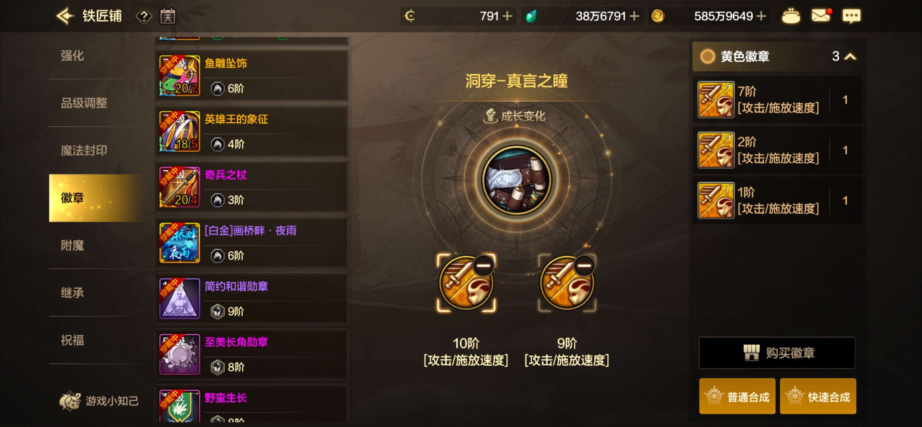Add more green gems with plus
The width and height of the screenshot is (922, 427).
point(634,16)
